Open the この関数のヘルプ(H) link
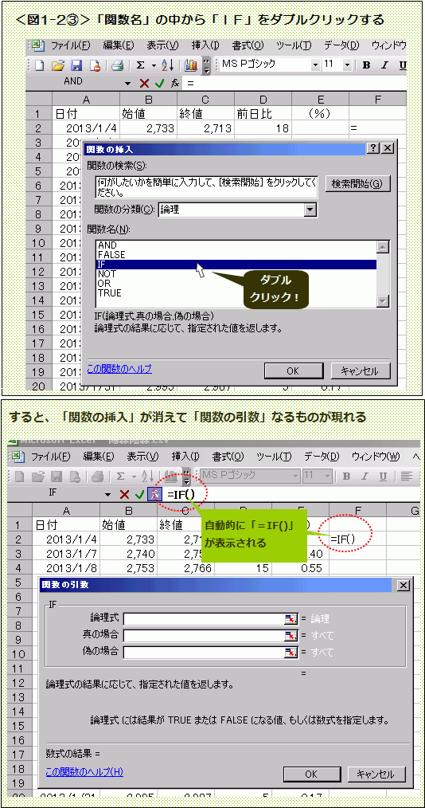 [x=84, y=772]
